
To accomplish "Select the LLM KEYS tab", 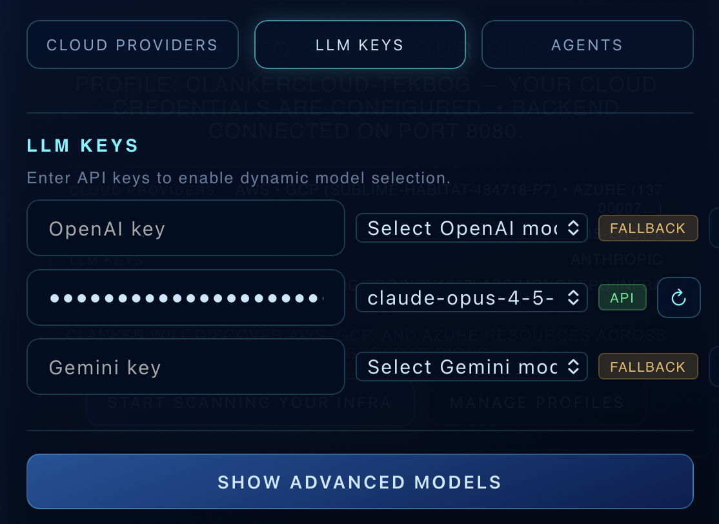I will [359, 45].
